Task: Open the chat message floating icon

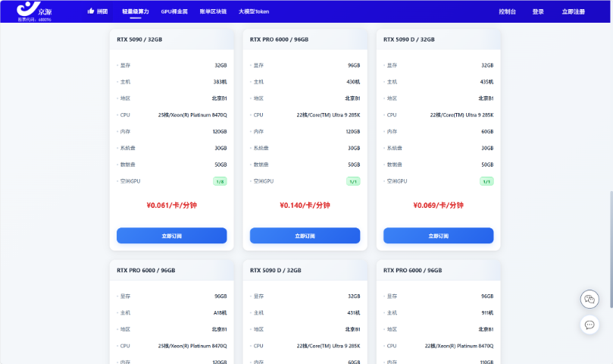Action: (x=590, y=325)
